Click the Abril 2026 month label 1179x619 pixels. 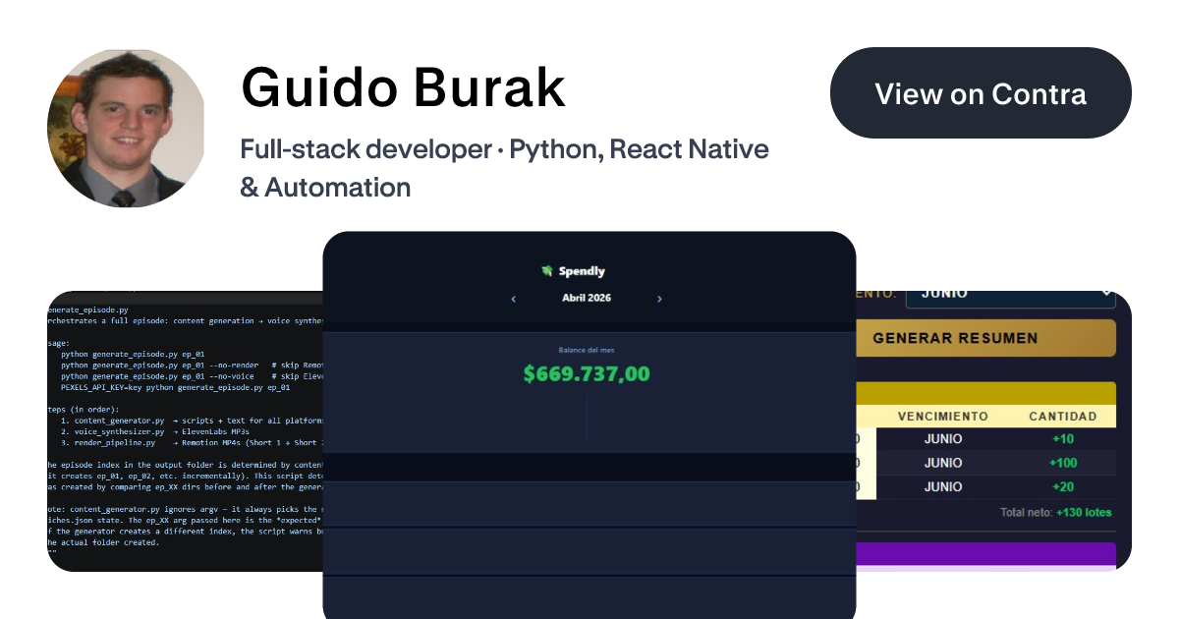(587, 298)
